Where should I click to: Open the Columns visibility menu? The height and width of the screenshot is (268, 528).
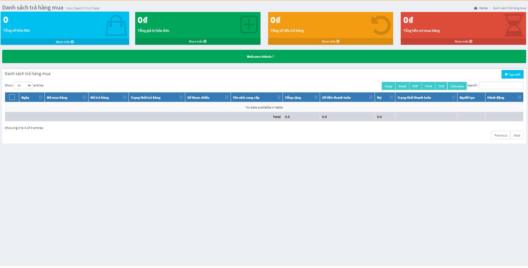click(457, 86)
